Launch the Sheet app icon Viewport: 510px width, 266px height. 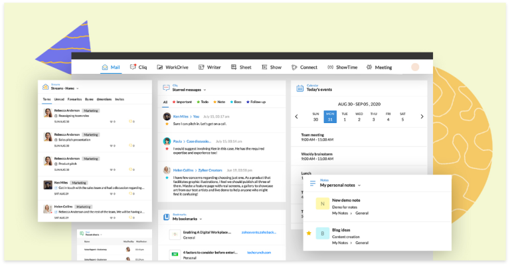click(x=233, y=67)
